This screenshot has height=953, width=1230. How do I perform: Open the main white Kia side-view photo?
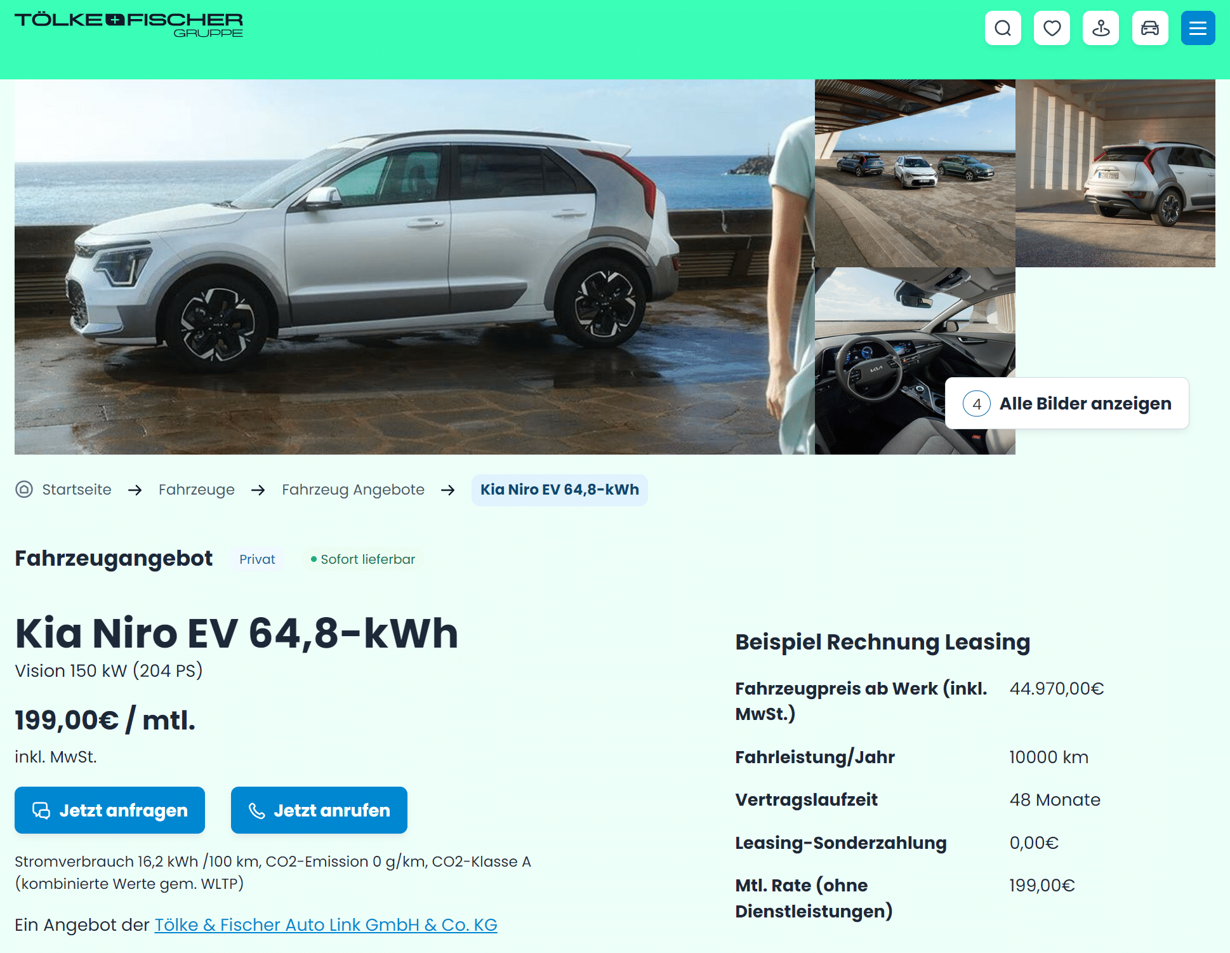(414, 267)
